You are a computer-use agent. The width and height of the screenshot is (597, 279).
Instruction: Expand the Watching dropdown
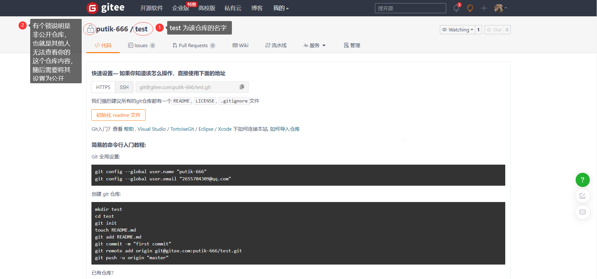click(x=457, y=30)
